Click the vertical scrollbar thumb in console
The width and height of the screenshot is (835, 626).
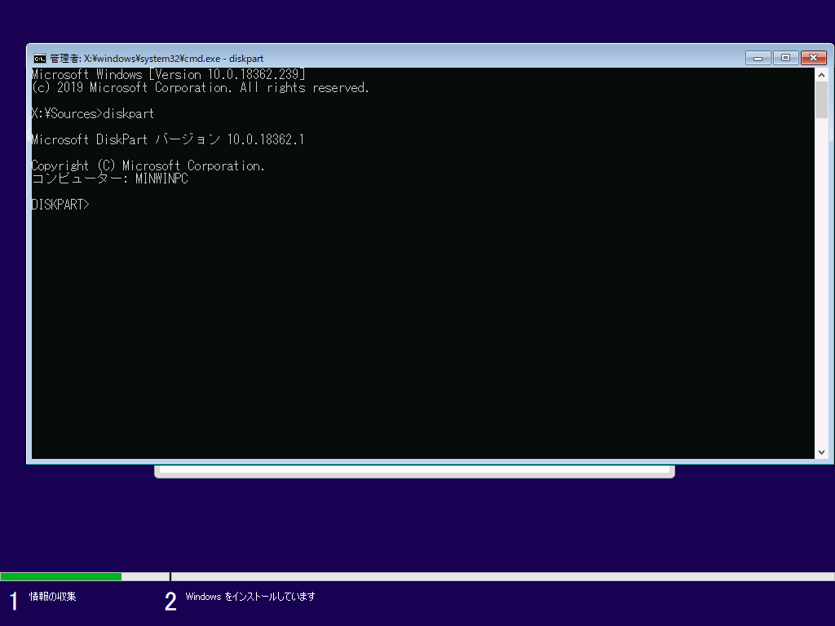tap(821, 100)
